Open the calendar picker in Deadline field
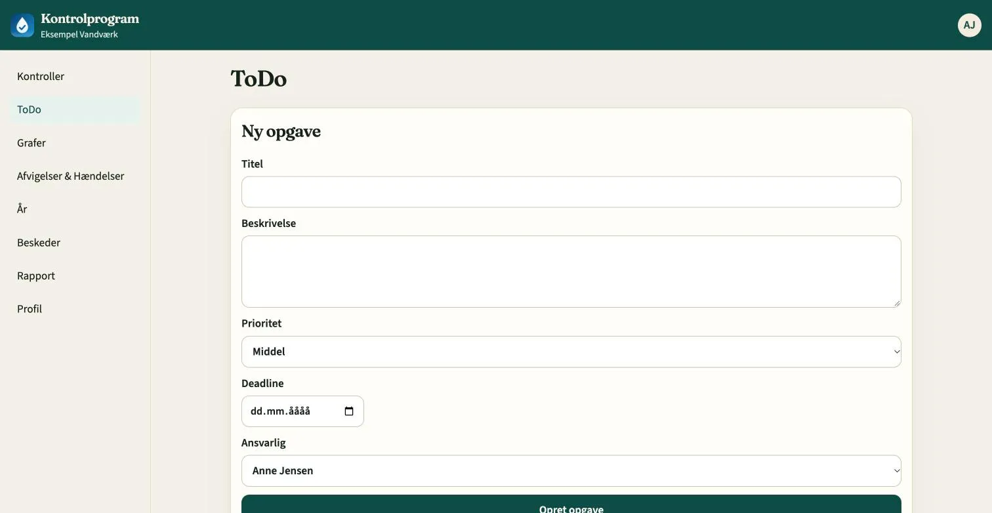Image resolution: width=992 pixels, height=513 pixels. click(x=349, y=411)
